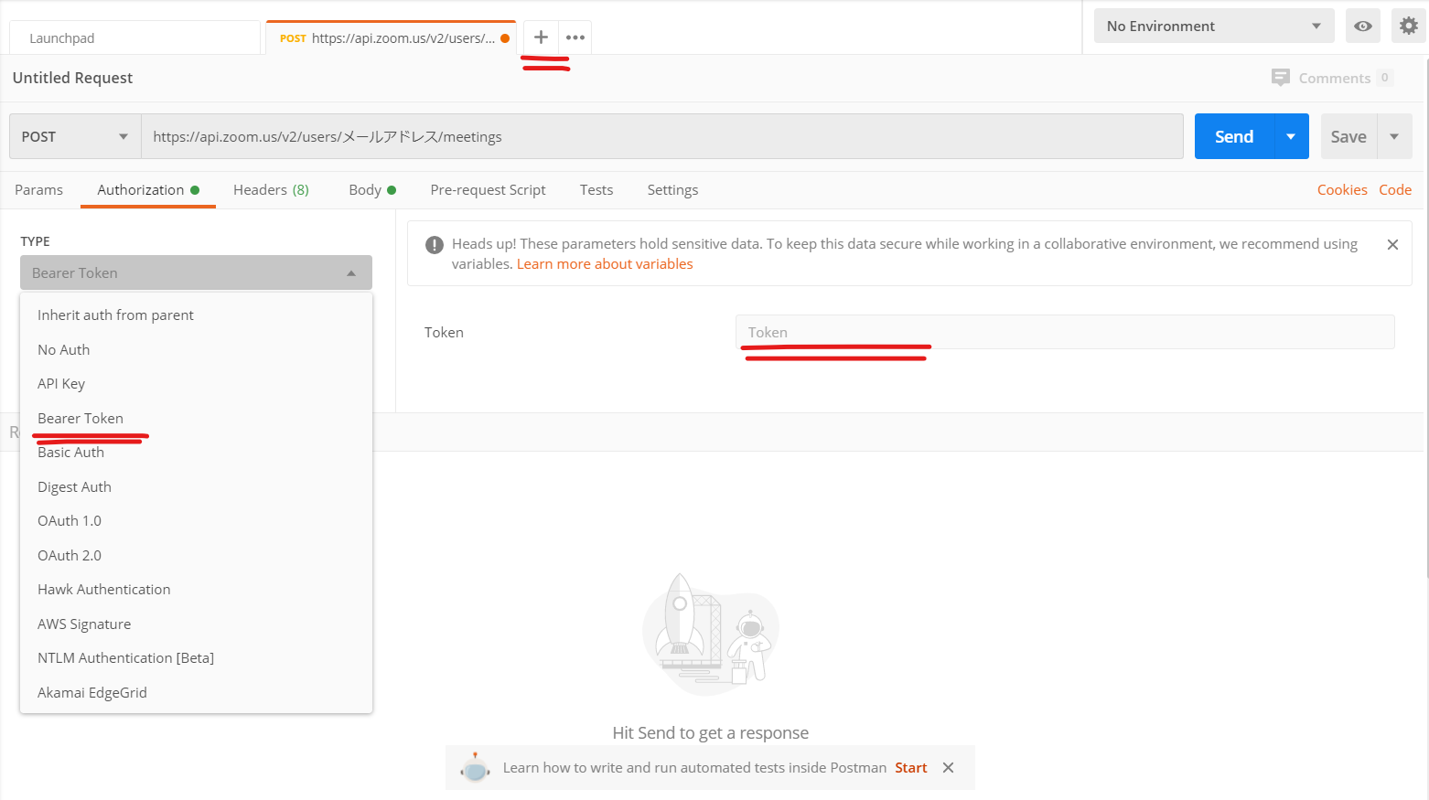Click the request URL field
The width and height of the screenshot is (1429, 800).
[662, 136]
